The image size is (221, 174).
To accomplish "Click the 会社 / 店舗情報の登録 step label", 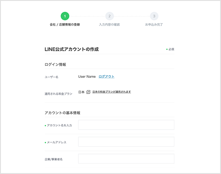I will click(65, 24).
